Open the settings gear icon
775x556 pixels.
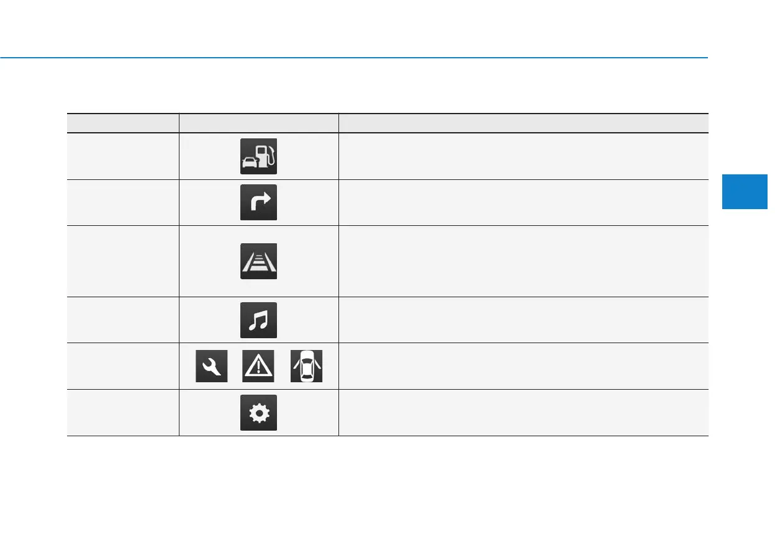[258, 413]
